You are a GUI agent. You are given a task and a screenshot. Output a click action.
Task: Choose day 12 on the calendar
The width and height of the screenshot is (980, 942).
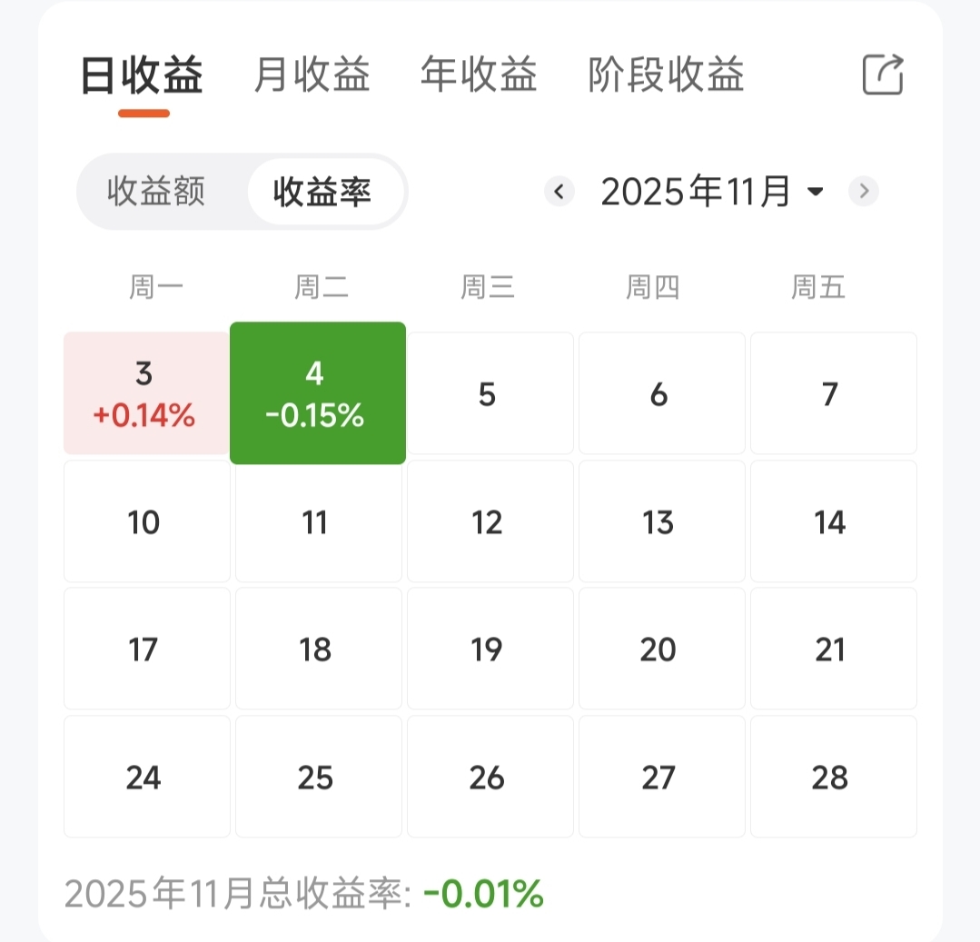click(489, 521)
